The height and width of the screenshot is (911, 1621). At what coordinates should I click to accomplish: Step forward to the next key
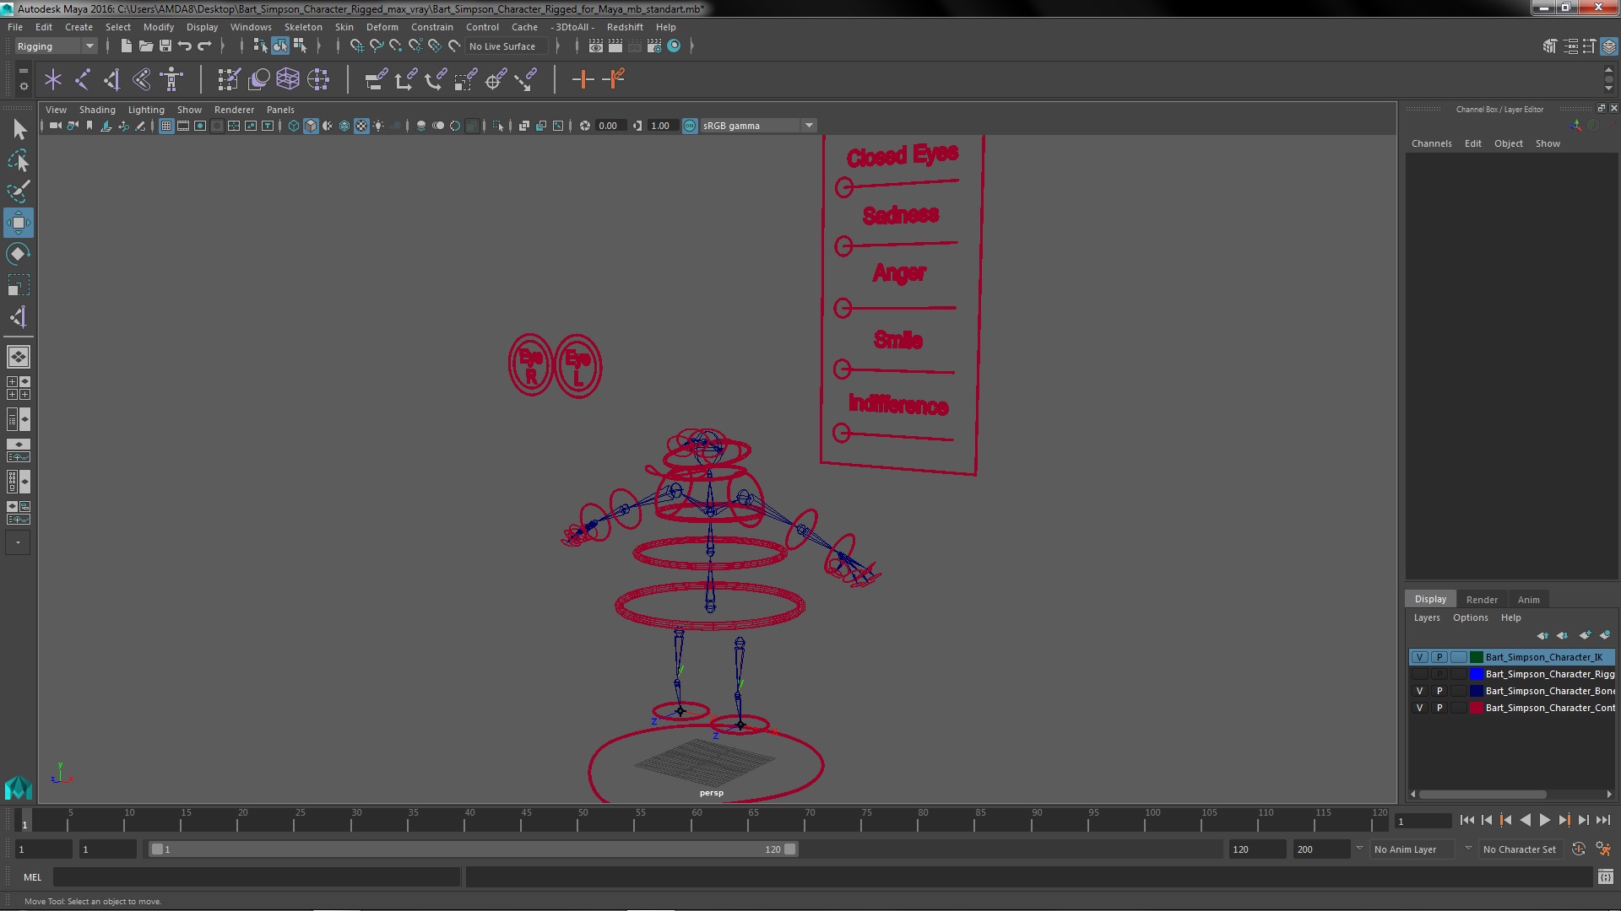point(1564,820)
